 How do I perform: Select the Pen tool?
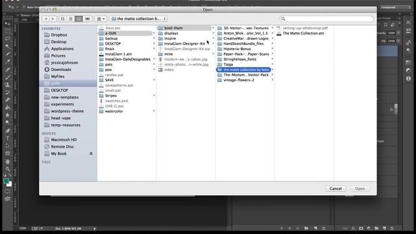click(8, 131)
